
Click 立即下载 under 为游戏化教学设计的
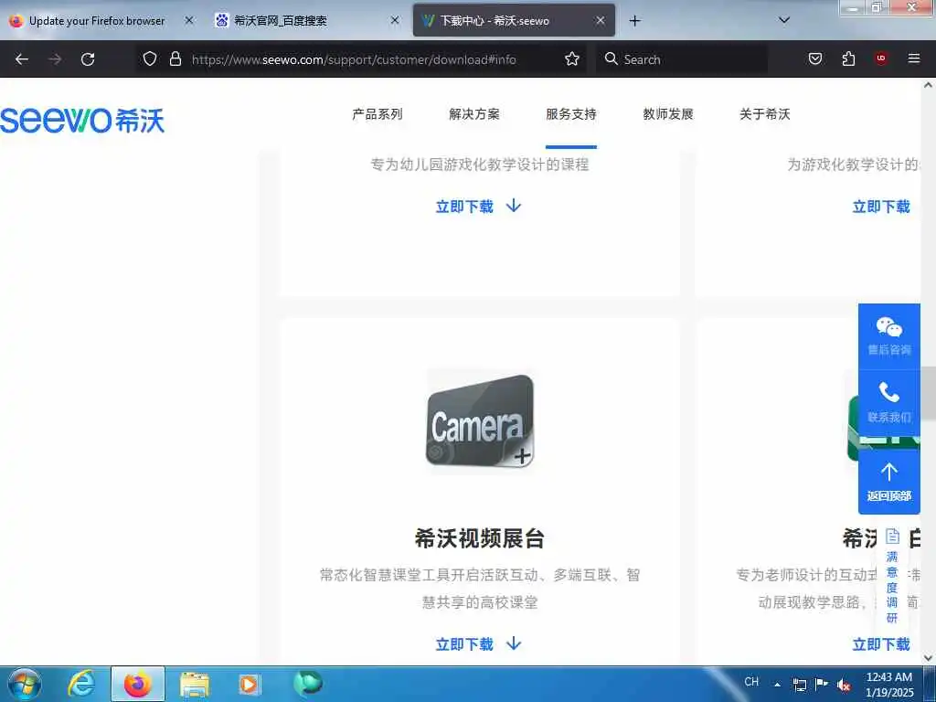[881, 207]
